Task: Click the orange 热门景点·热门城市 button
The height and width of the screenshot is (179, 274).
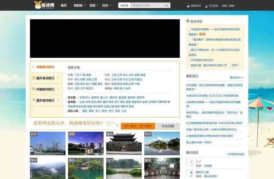Action: click(138, 126)
